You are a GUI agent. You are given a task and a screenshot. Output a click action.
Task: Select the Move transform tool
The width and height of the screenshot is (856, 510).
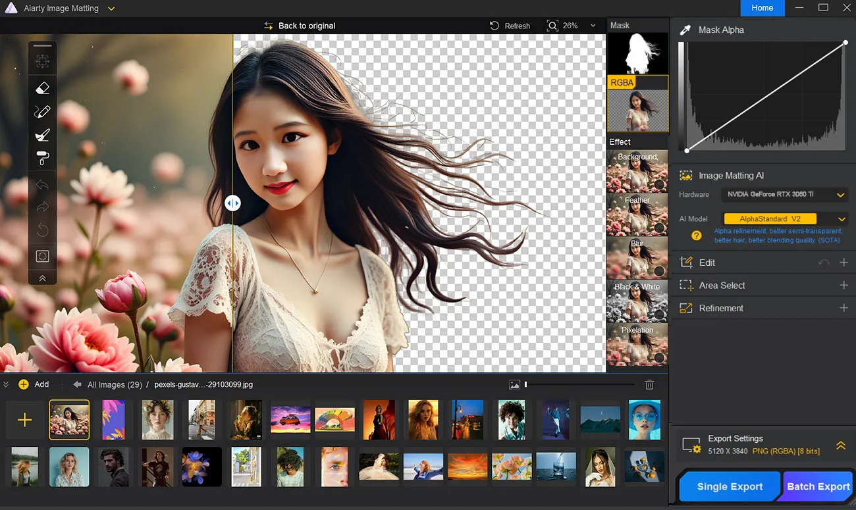pyautogui.click(x=42, y=59)
